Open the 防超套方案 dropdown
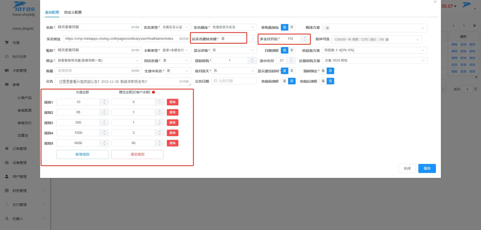Viewport: 481px width, 230px height. coord(375,50)
